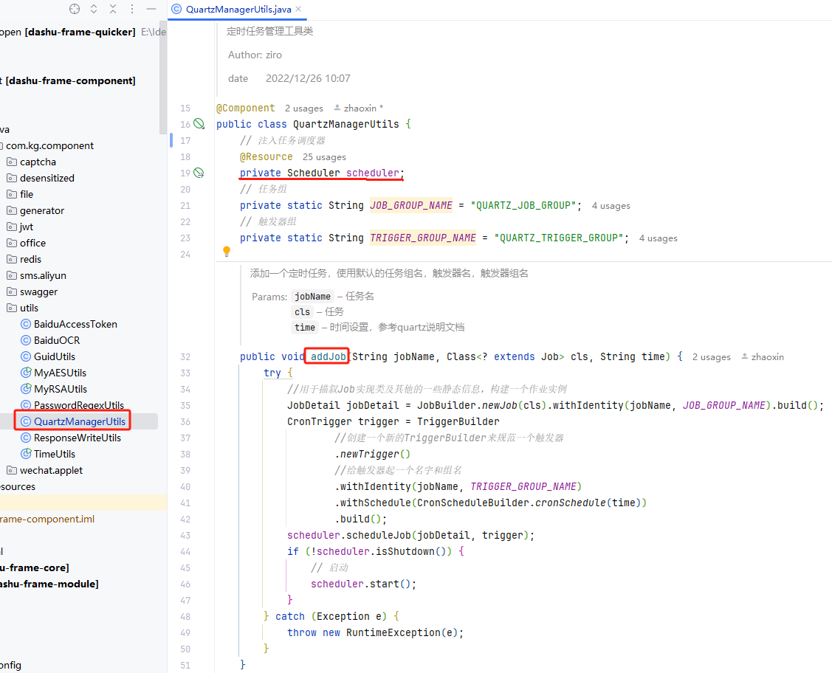This screenshot has height=673, width=832.
Task: Open the 25 usages hint beside @Resource
Action: (x=324, y=157)
